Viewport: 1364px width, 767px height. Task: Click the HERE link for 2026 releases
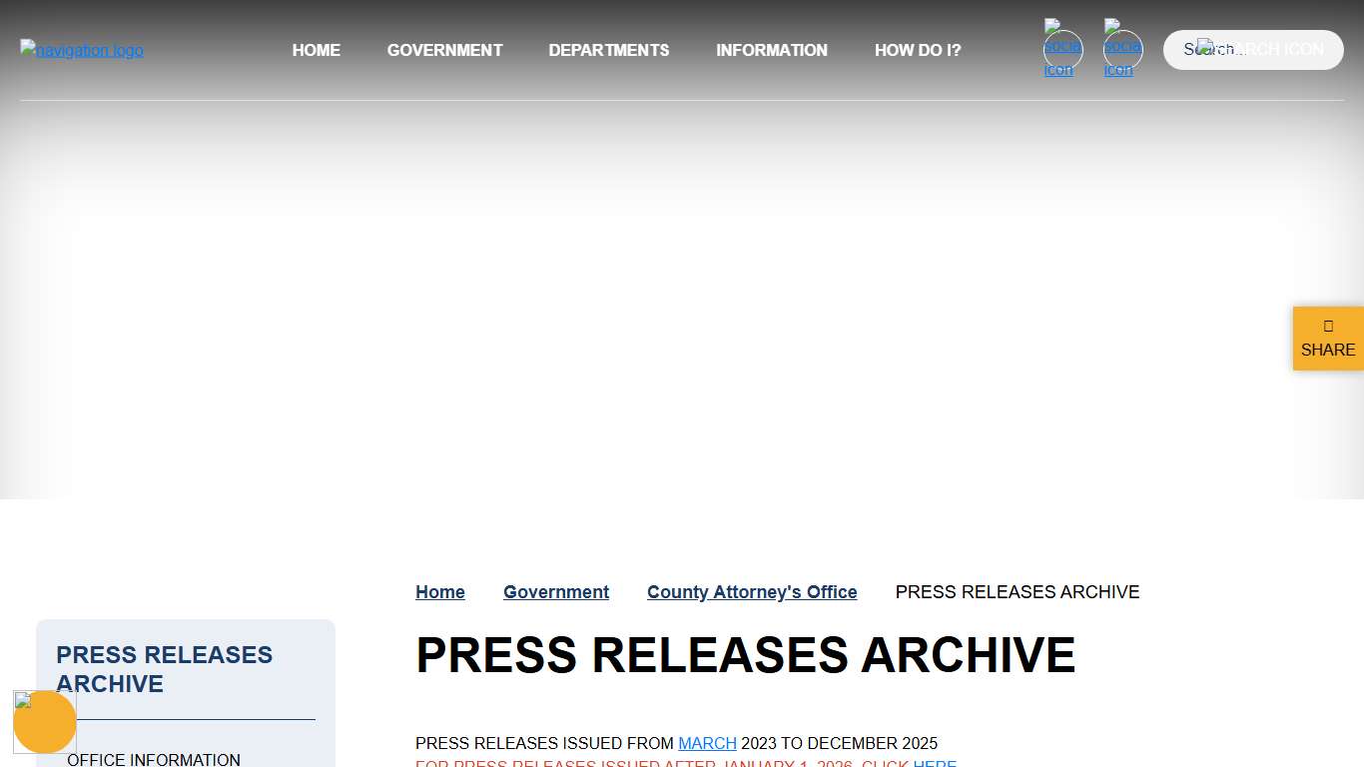tap(934, 764)
